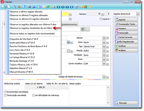Click the orange page icon at toolbar end
The image size is (144, 111).
(90, 7)
